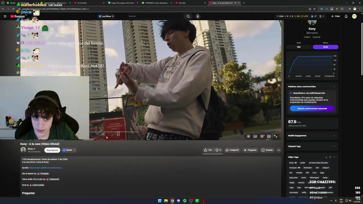Screen dimensions: 363x204
Task: Focus the Buscar search field
Action: pyautogui.click(x=155, y=16)
